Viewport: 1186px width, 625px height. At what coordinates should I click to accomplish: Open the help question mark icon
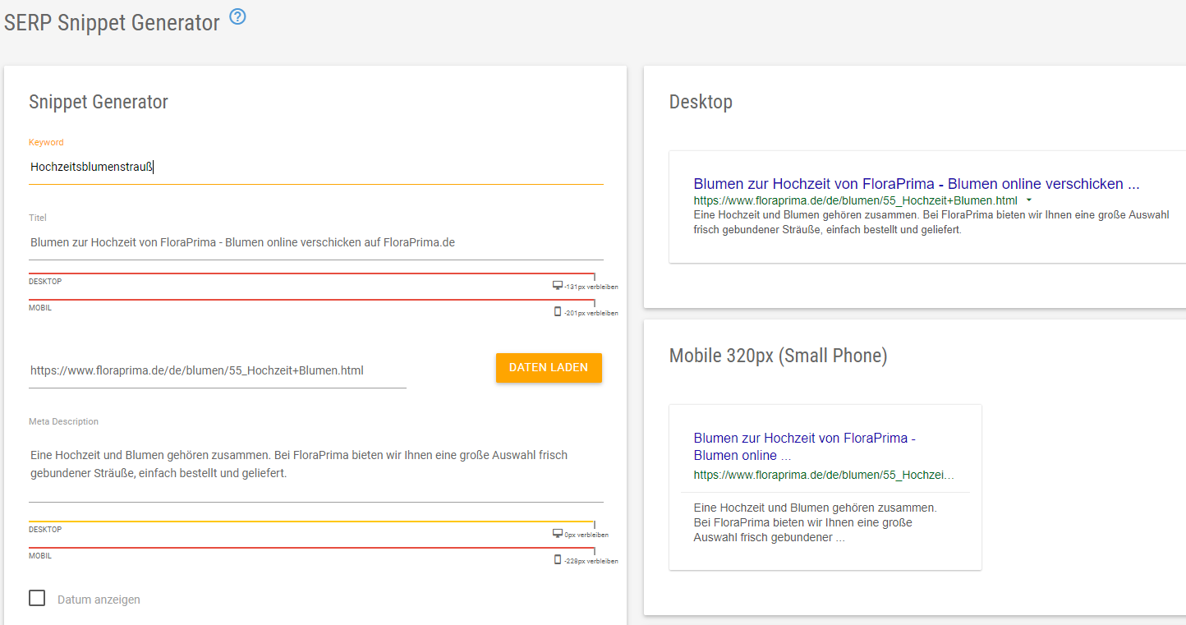tap(237, 16)
